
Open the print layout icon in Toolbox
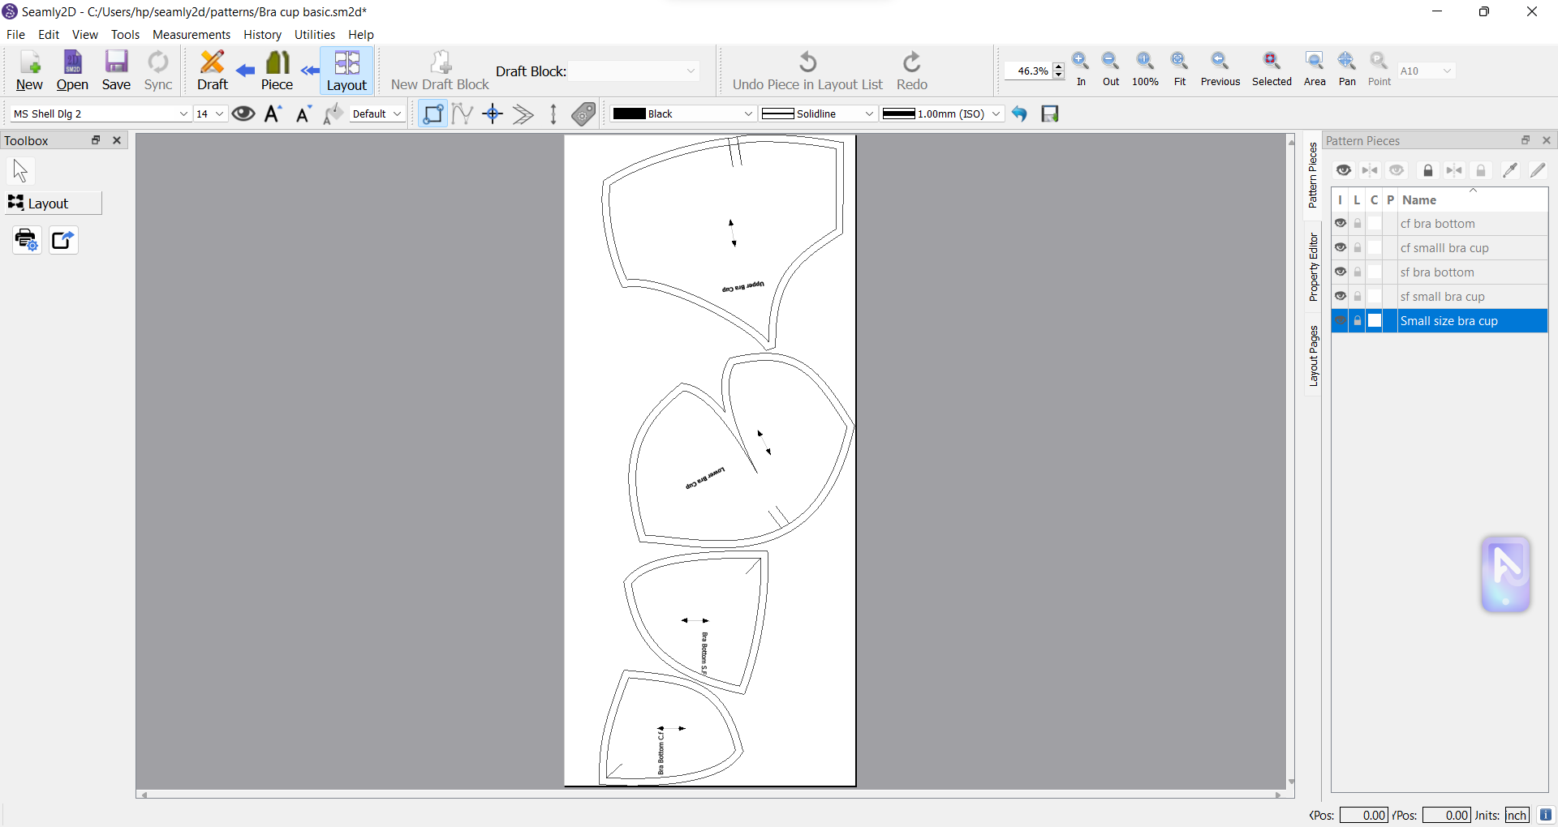click(27, 240)
